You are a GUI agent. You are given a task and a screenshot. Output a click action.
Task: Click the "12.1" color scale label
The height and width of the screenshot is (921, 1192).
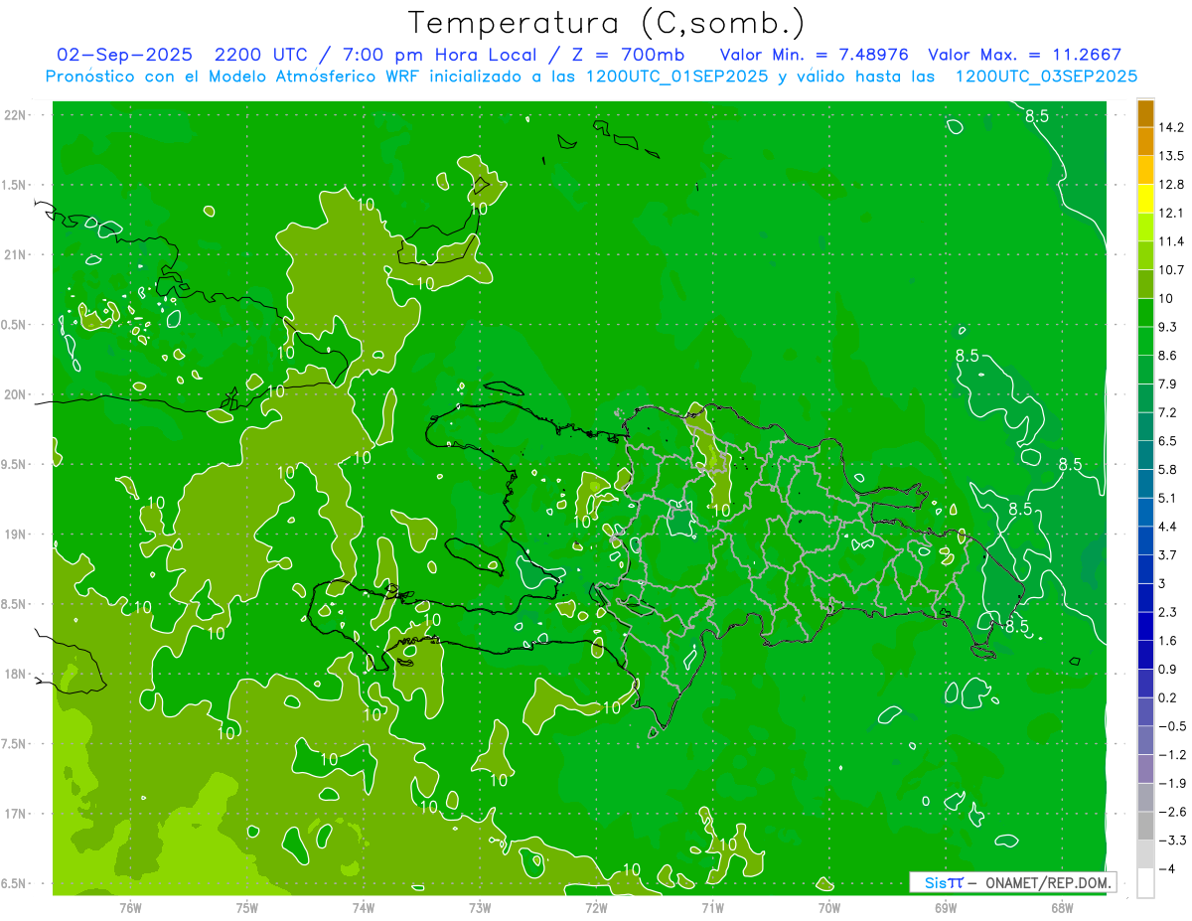(1172, 214)
